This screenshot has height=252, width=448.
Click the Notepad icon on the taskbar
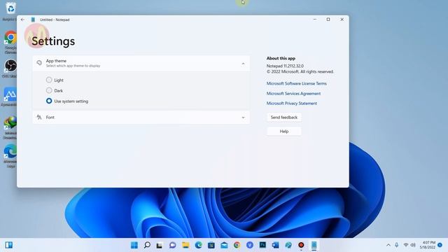314,245
